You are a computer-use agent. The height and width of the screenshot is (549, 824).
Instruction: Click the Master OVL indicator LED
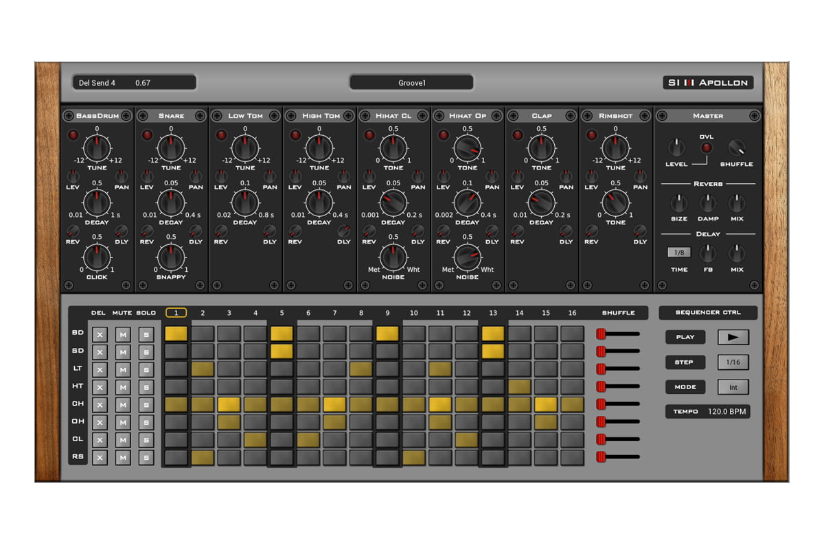pyautogui.click(x=707, y=148)
